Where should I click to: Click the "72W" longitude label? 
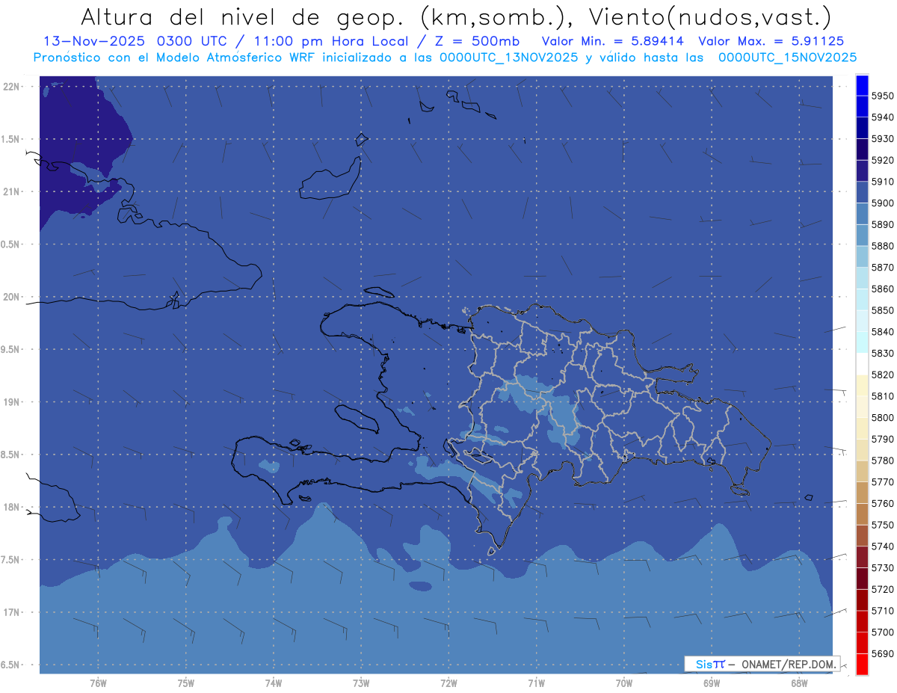pyautogui.click(x=449, y=683)
